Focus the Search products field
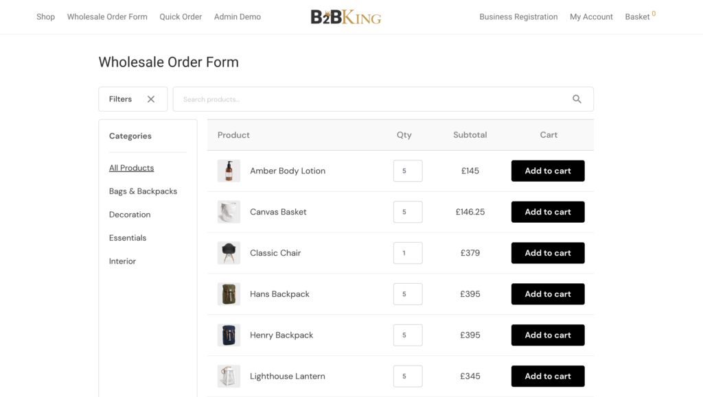Image resolution: width=703 pixels, height=397 pixels. [371, 99]
